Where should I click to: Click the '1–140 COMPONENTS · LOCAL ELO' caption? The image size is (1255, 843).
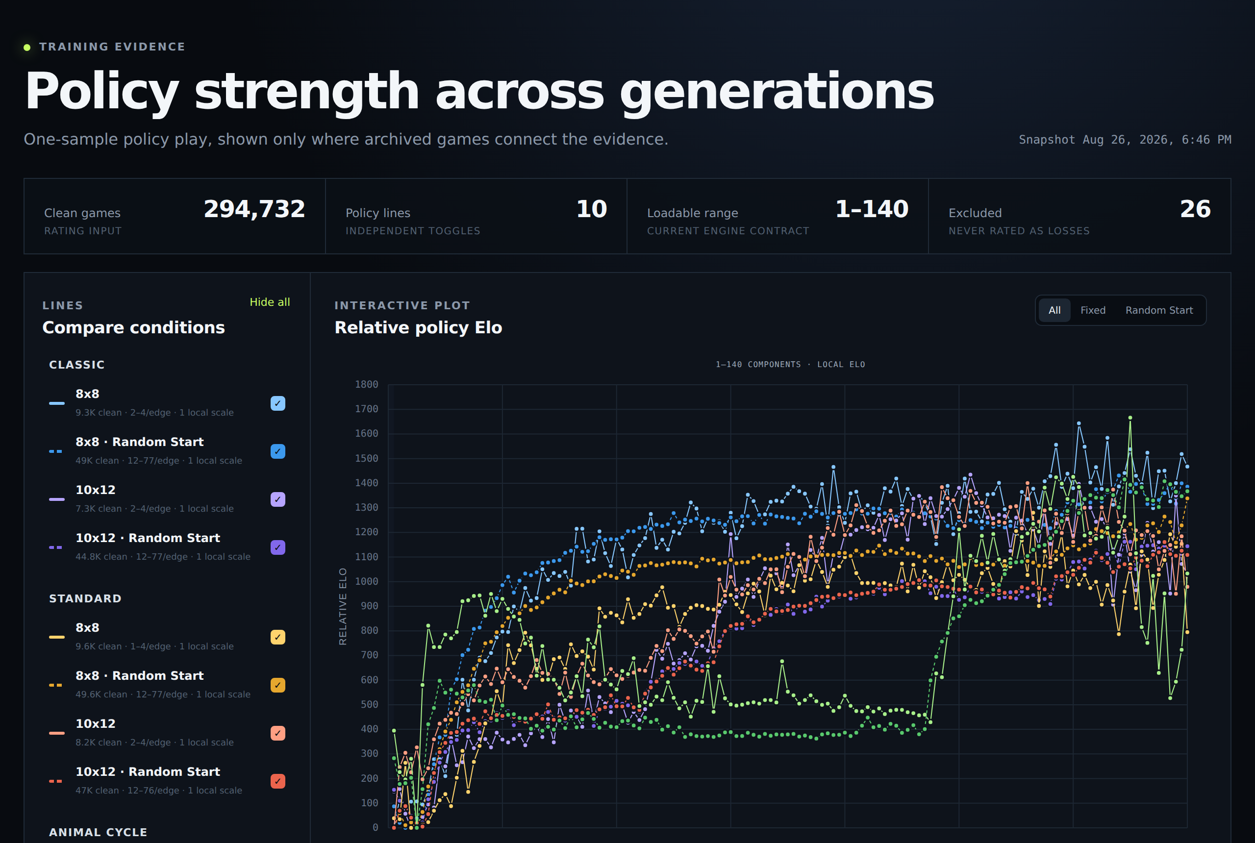(790, 365)
